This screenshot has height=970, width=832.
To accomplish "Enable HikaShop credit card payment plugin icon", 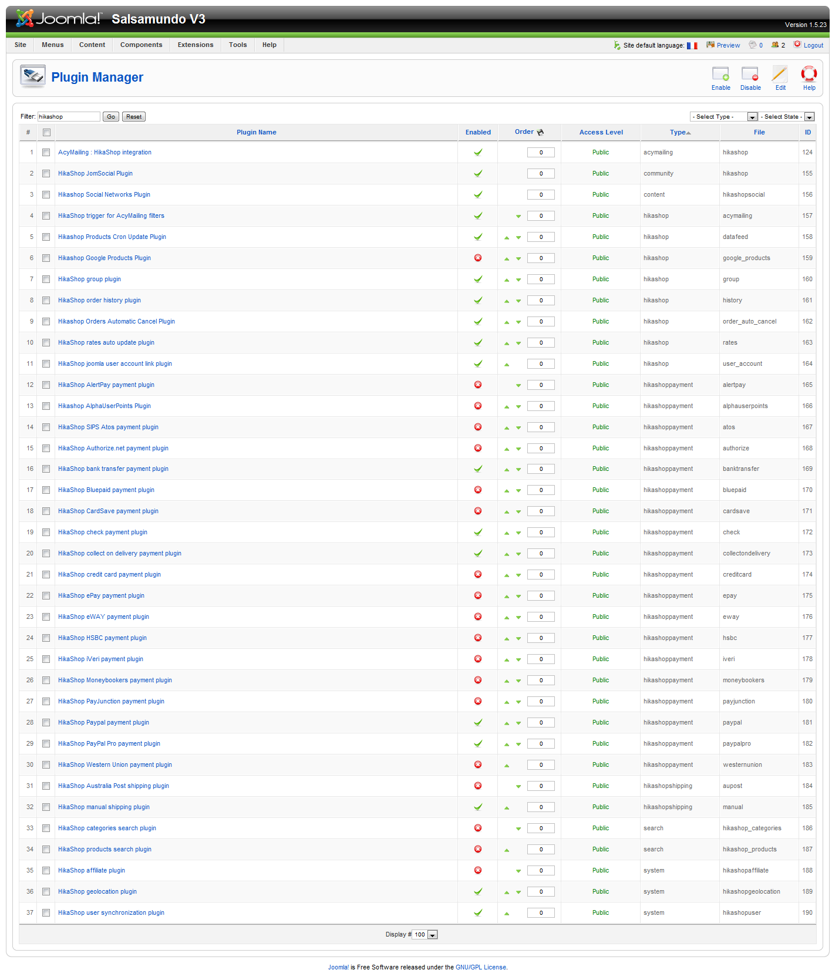I will coord(478,574).
